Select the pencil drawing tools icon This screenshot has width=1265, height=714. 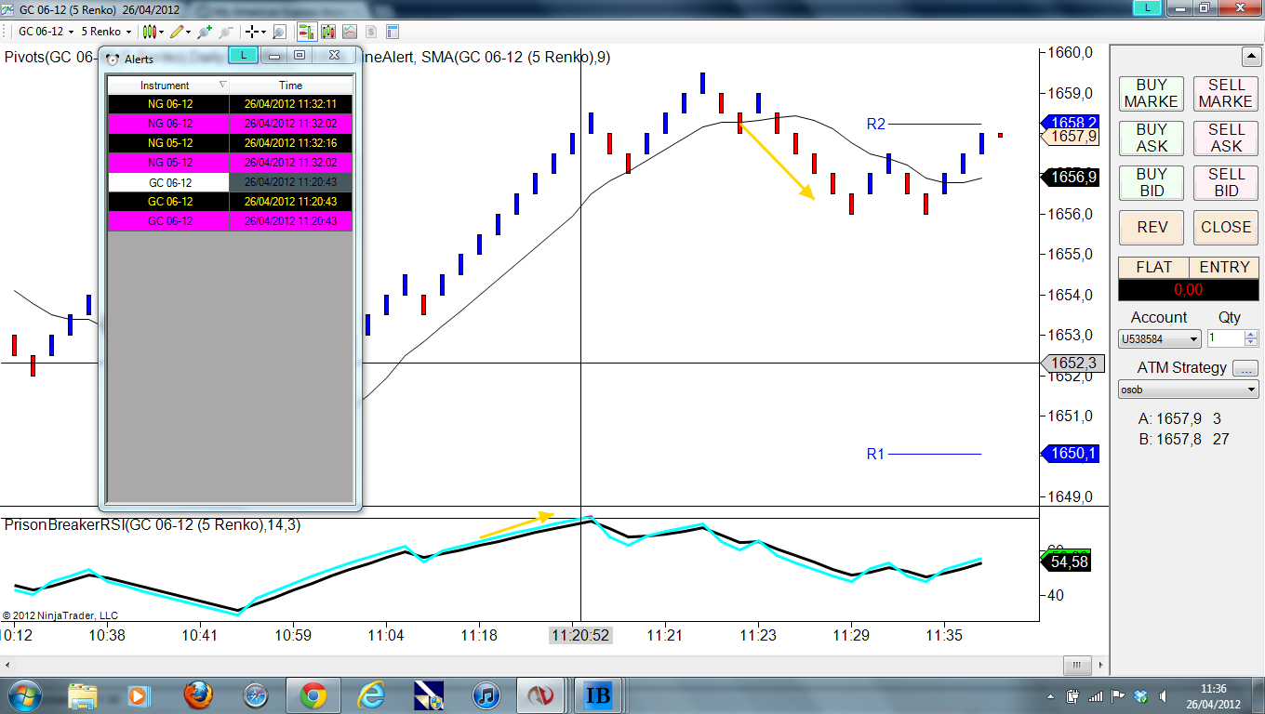[177, 32]
